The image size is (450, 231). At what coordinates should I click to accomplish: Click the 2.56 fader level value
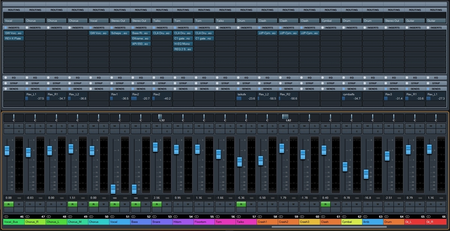click(156, 198)
